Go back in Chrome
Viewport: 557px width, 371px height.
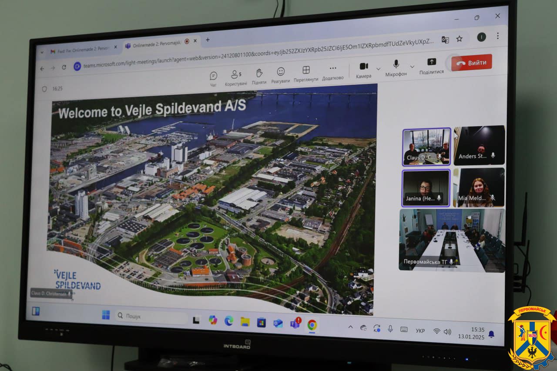[42, 68]
